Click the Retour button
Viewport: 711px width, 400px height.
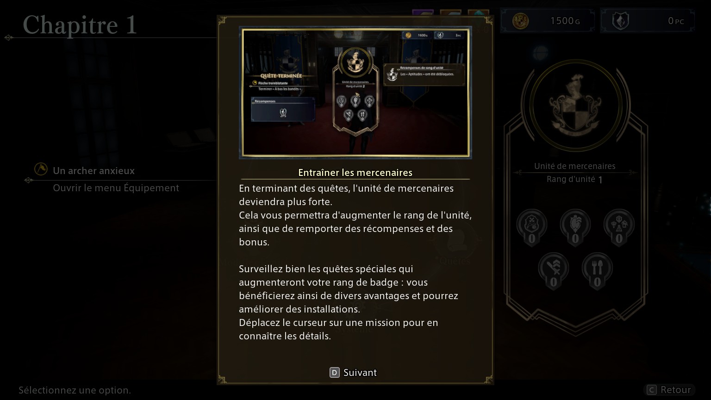(669, 390)
